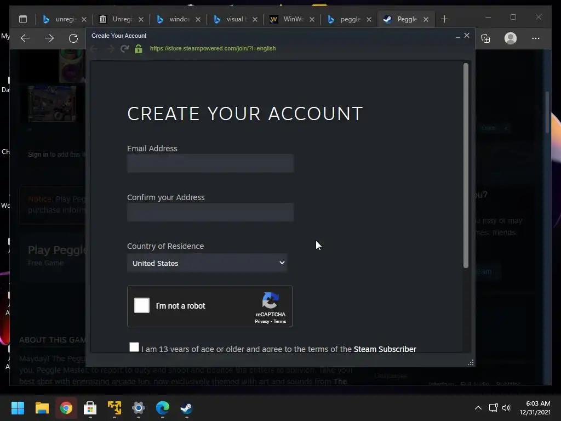Screen dimensions: 561x421
Task: Switch to the 'WinWo' tab
Action: [x=287, y=19]
